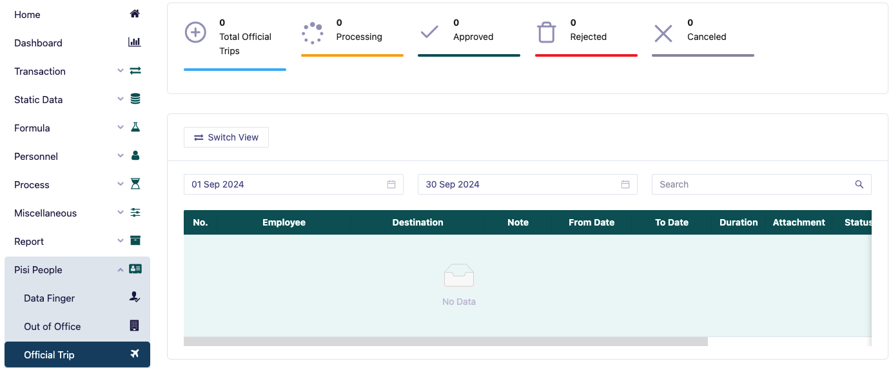Click the Home house icon in sidebar
891x368 pixels.
click(135, 14)
